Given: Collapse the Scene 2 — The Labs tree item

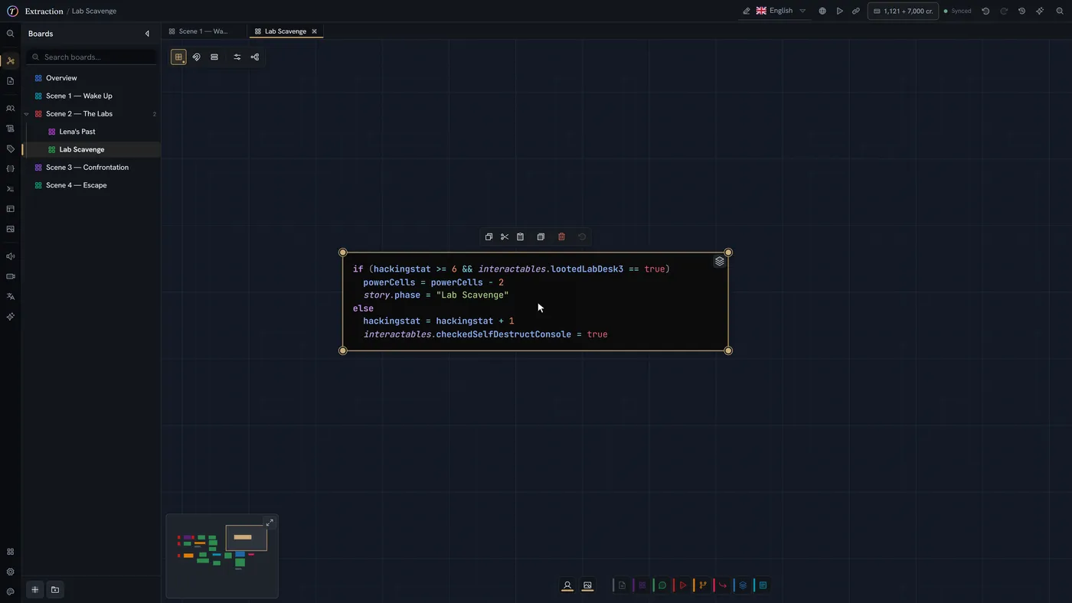Looking at the screenshot, I should (27, 114).
